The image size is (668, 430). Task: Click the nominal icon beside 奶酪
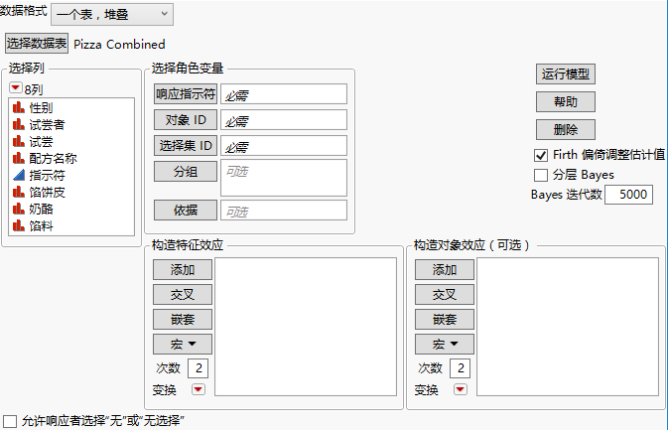point(18,209)
